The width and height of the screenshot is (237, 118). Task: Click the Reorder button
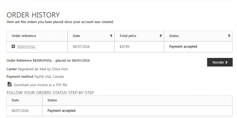click(x=220, y=62)
